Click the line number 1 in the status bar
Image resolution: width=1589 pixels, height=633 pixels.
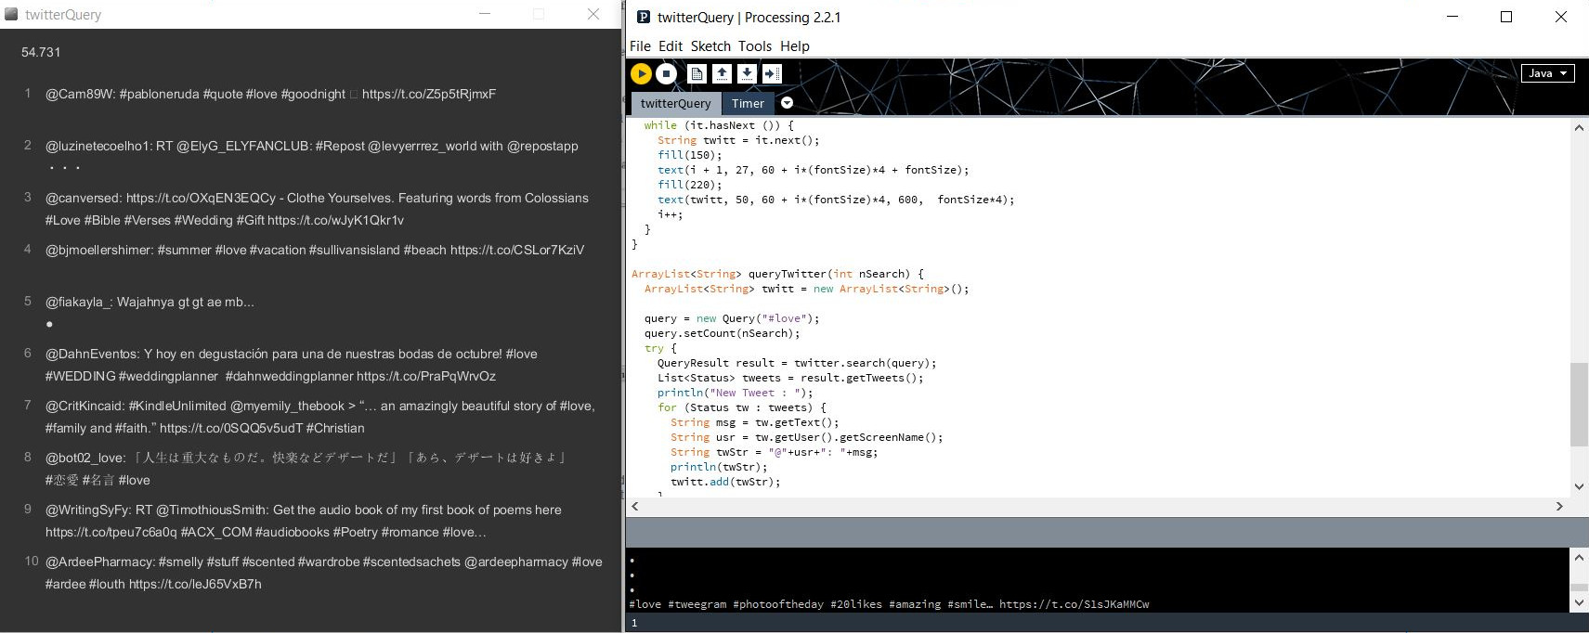tap(634, 623)
